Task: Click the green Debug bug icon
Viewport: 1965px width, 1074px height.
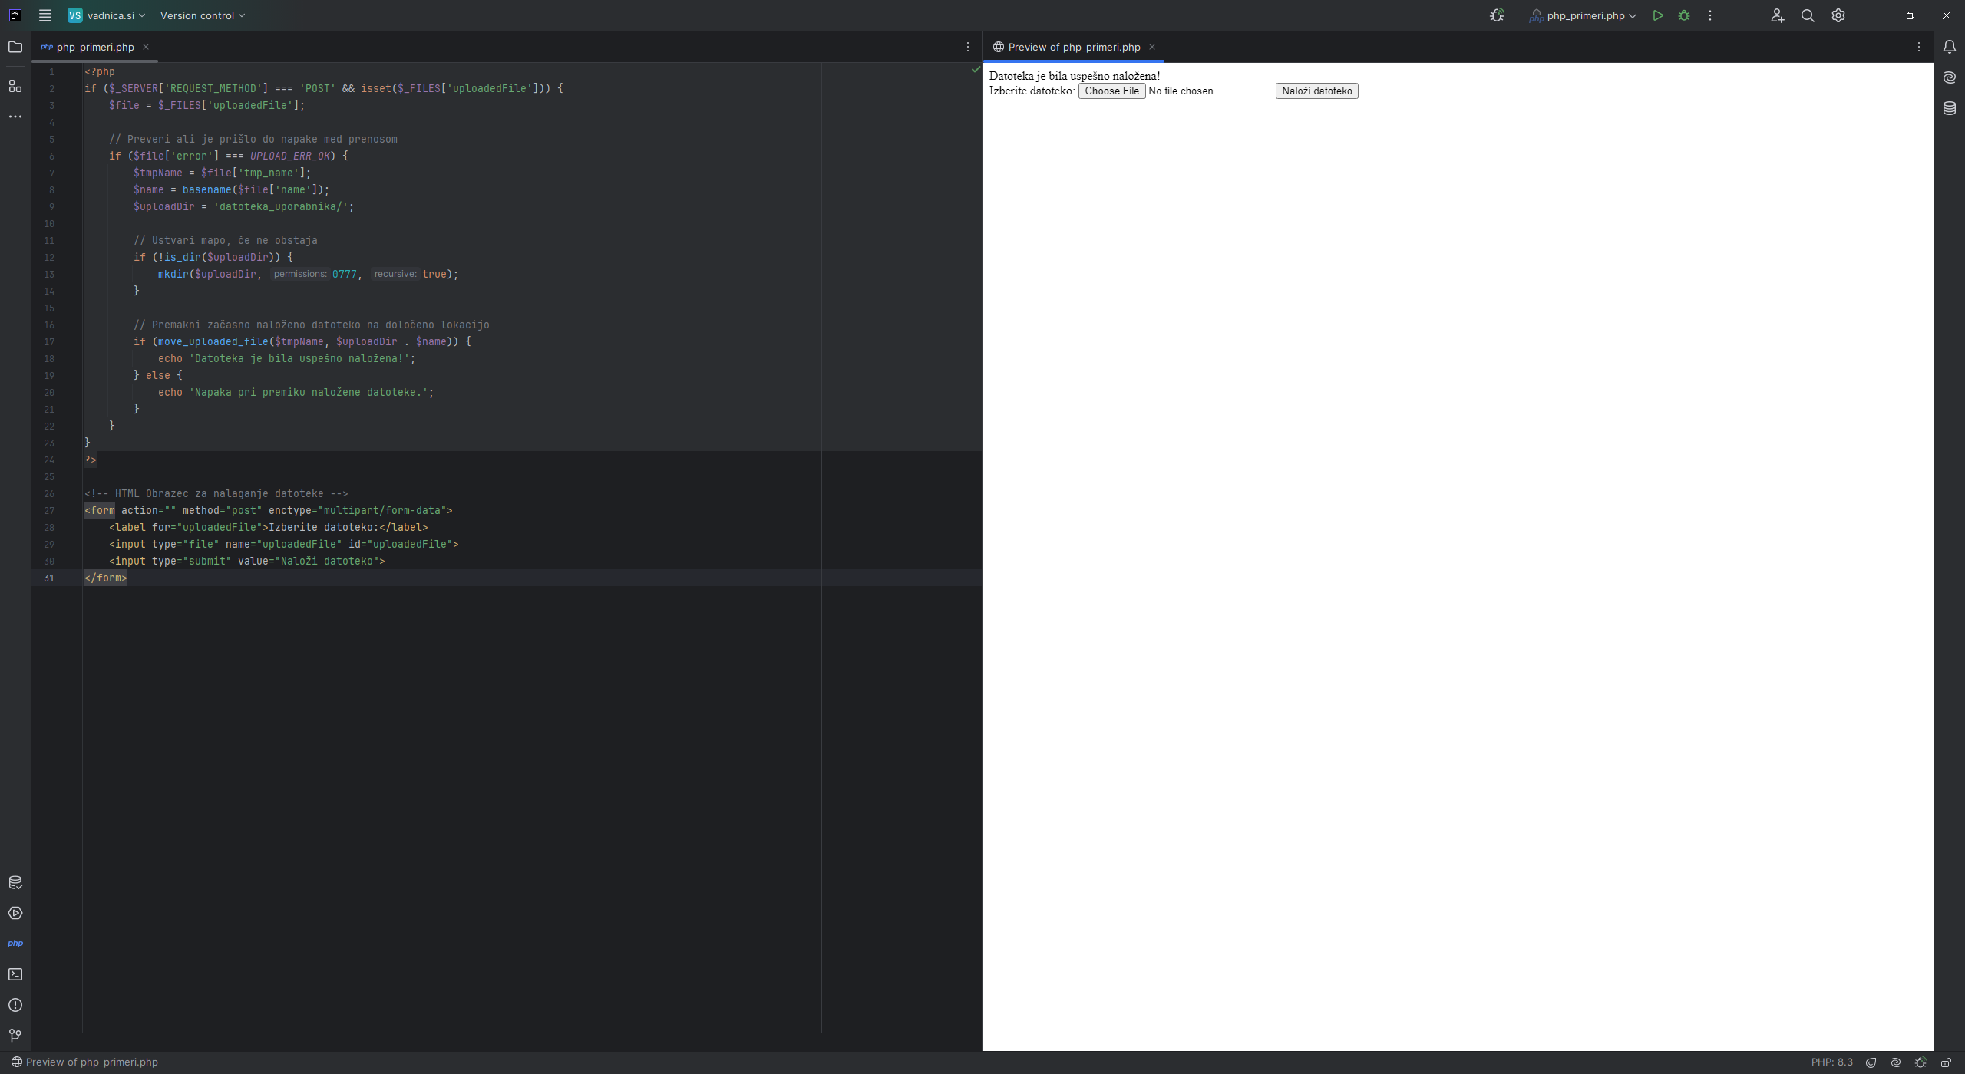Action: [x=1684, y=15]
